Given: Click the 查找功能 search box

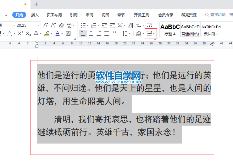Looking at the screenshot, I should click(x=219, y=15).
